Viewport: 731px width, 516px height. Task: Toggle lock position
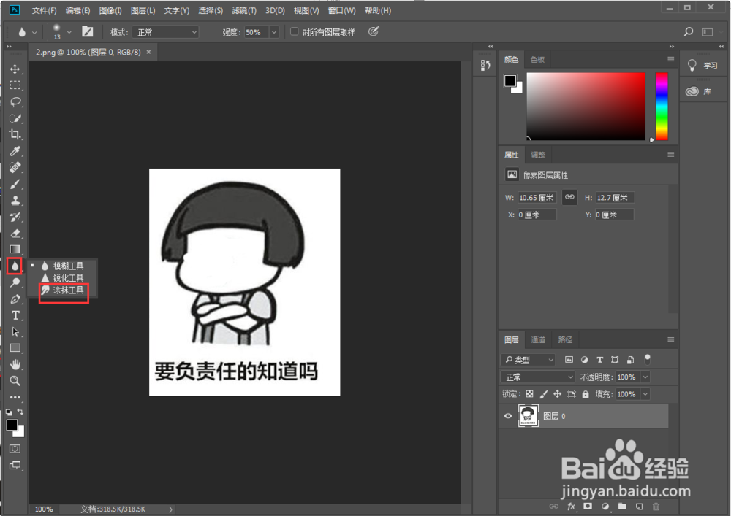(x=557, y=394)
